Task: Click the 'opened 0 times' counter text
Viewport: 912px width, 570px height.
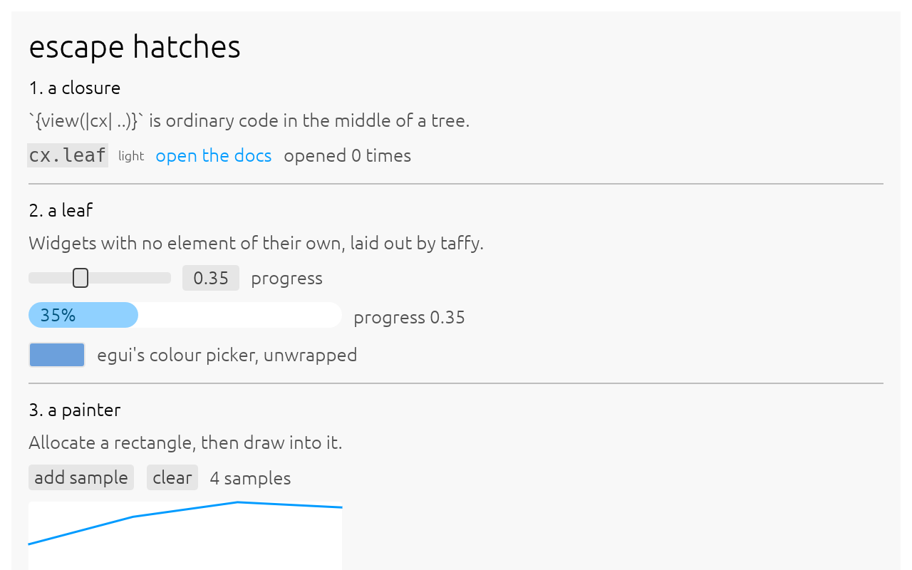Action: click(x=348, y=155)
